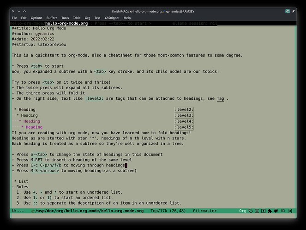The height and width of the screenshot is (230, 306).
Task: Open the Buffers menu
Action: click(51, 18)
